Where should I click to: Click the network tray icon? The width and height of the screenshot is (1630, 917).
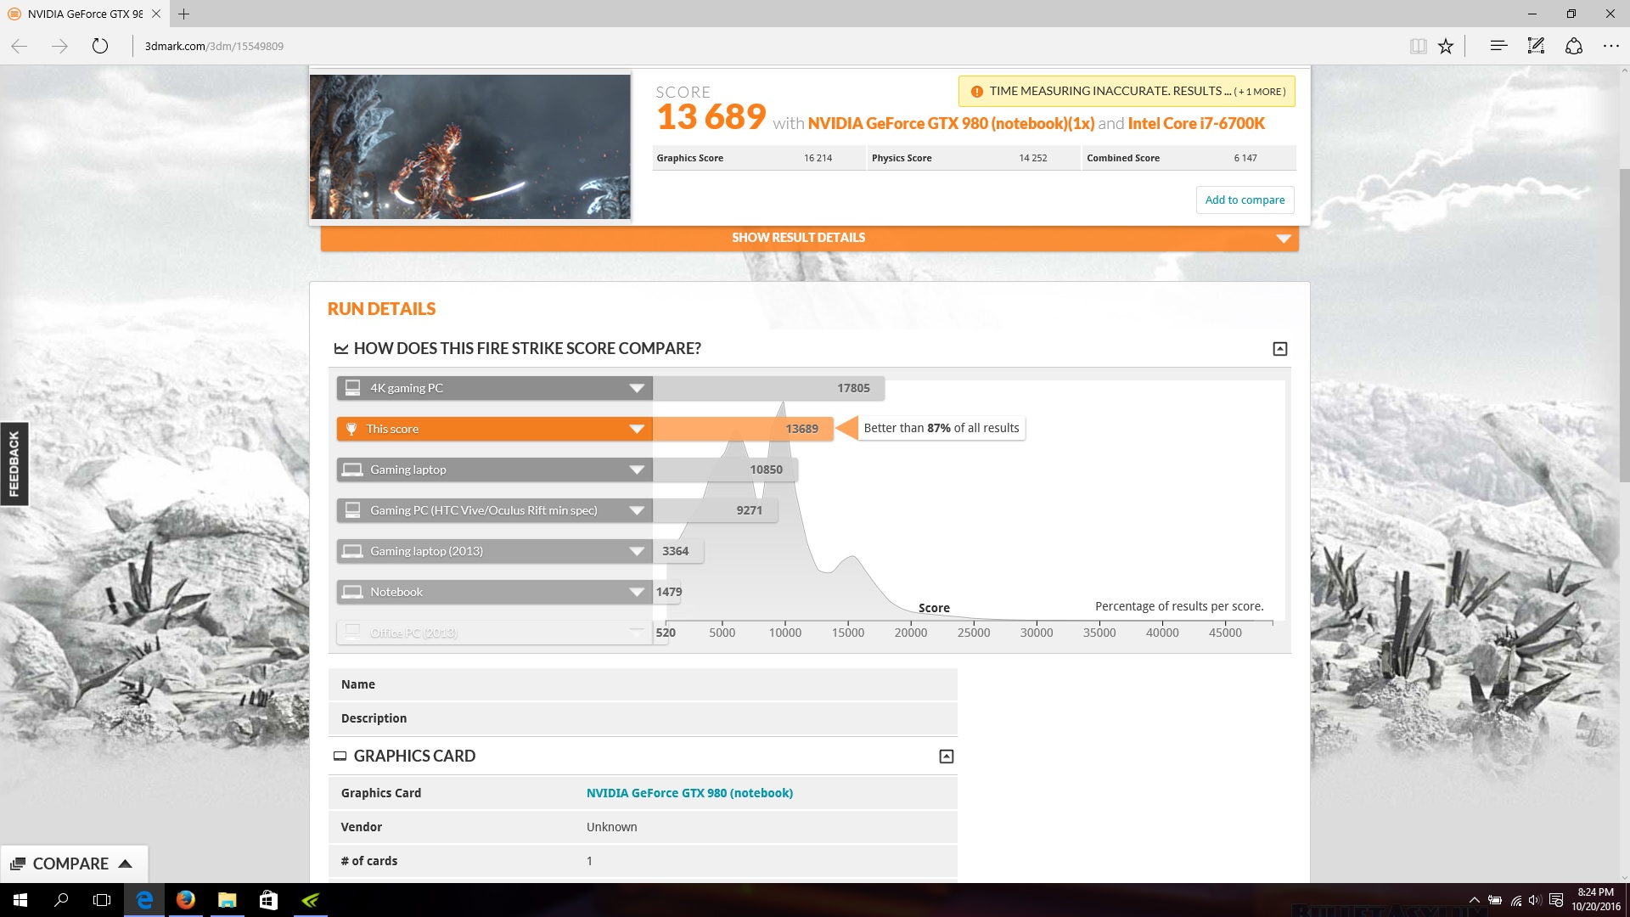coord(1516,900)
